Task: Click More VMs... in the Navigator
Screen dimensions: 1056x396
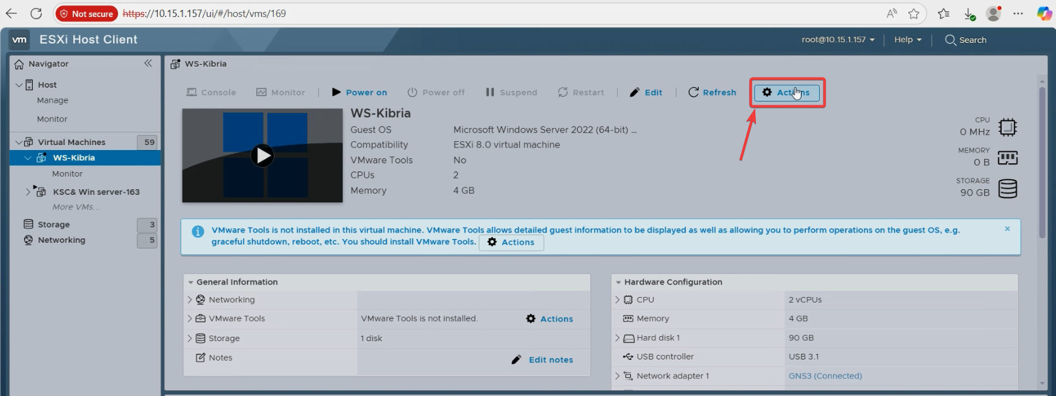Action: [76, 207]
